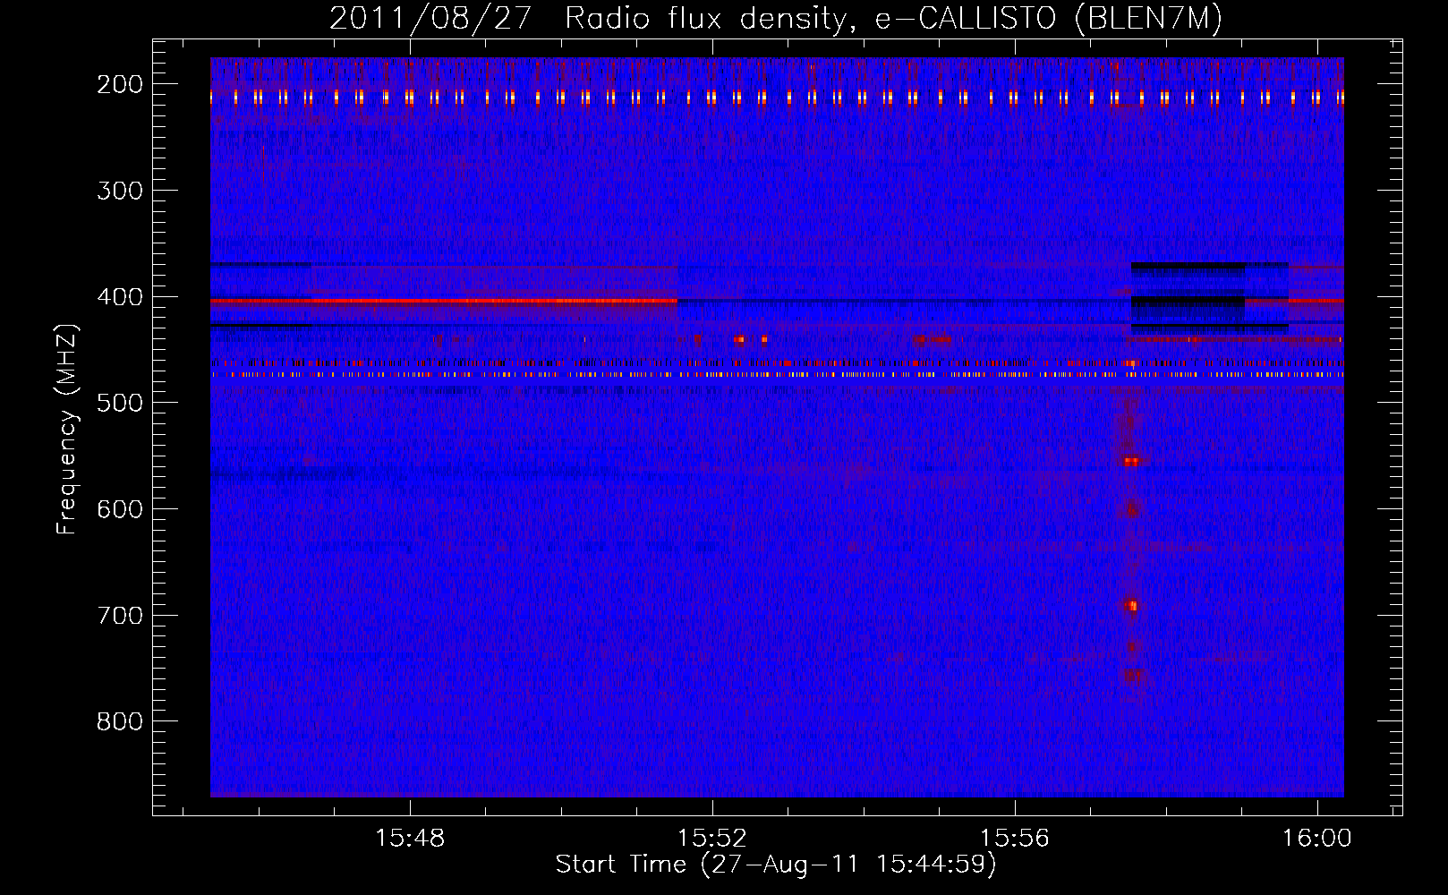Click the bright burst spot near 555 MHz
1448x895 pixels.
[x=1132, y=462]
